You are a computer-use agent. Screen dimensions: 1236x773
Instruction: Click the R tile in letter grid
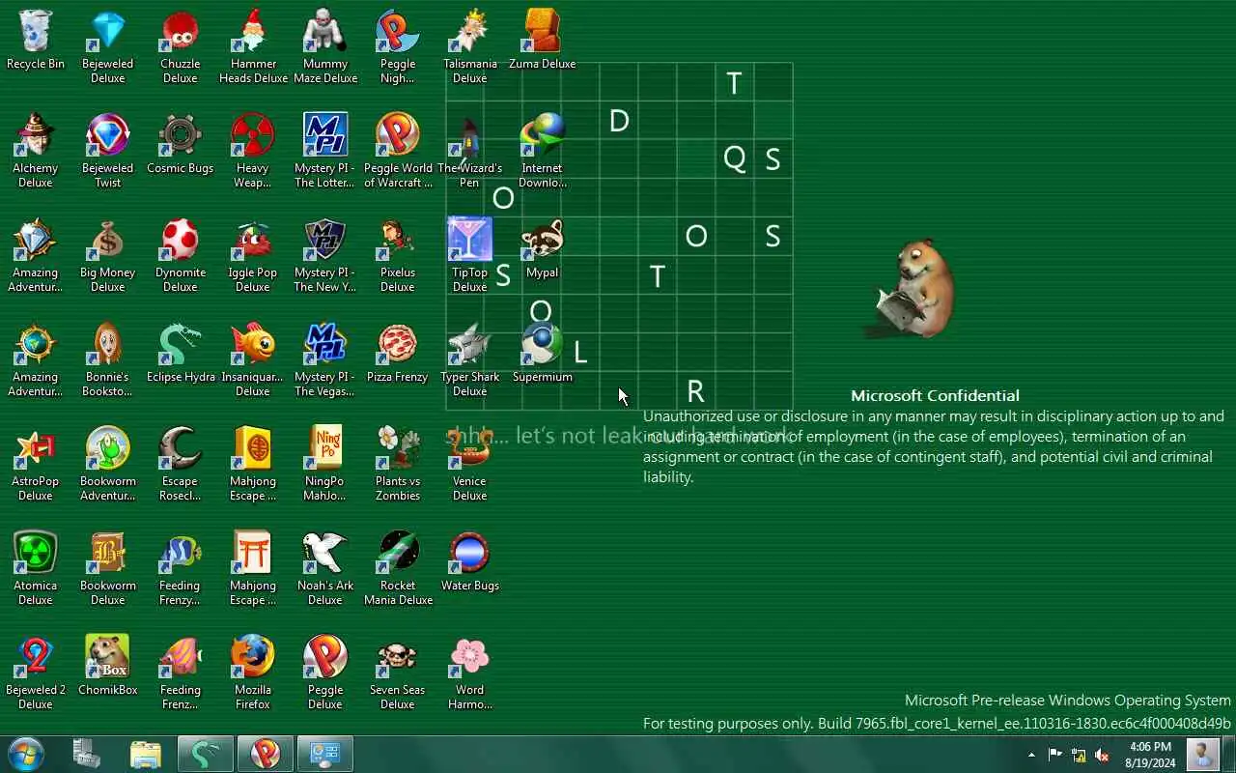696,391
